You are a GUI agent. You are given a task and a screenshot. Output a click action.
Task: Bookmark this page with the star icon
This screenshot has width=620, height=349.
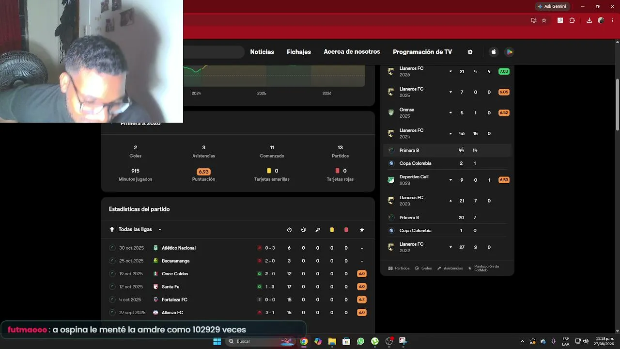(544, 20)
